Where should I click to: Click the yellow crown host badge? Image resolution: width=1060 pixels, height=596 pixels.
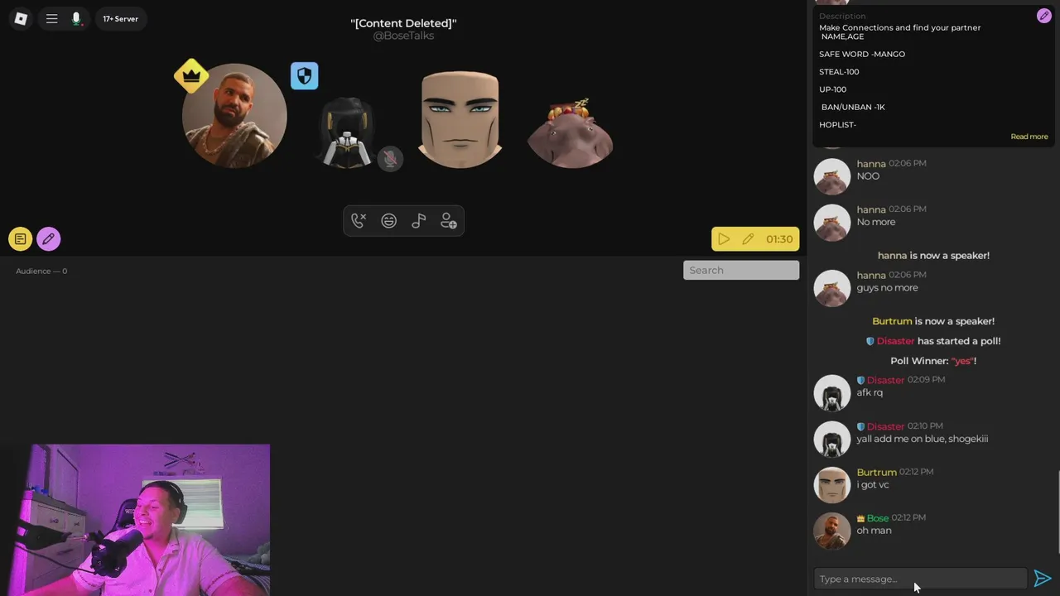click(x=191, y=76)
